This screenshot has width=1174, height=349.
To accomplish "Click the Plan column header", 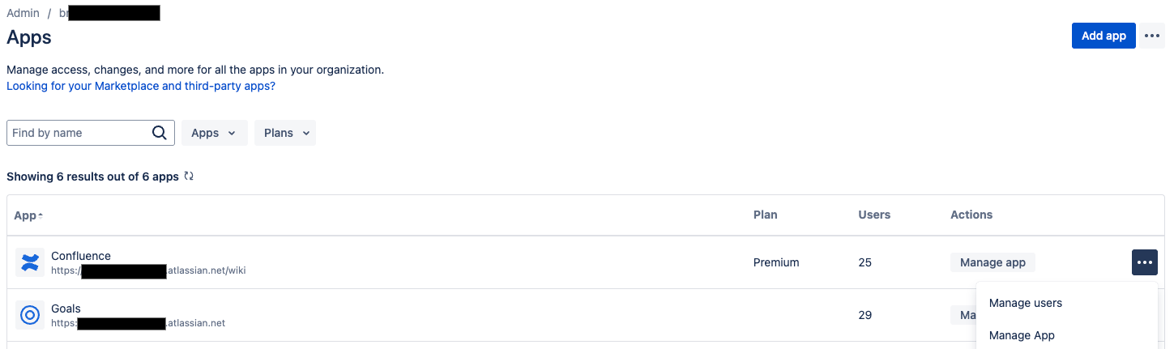I will coord(765,215).
